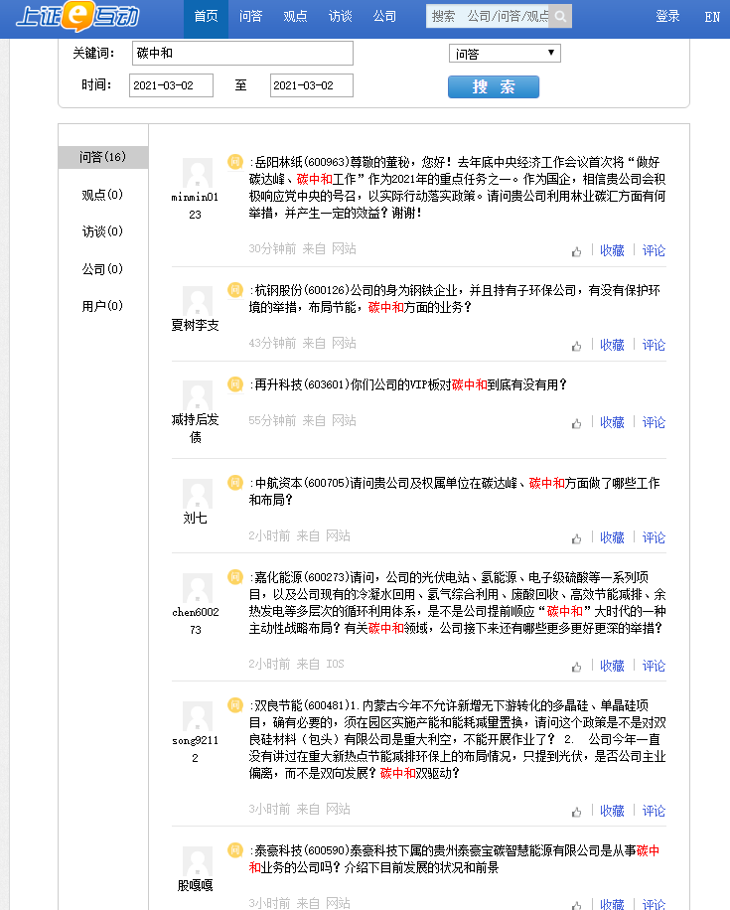This screenshot has height=910, width=730.
Task: Click 股嘎嘎 user avatar
Action: pos(198,861)
